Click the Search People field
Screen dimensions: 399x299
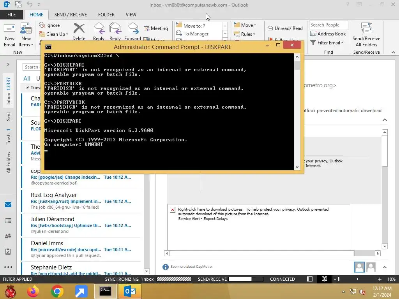(x=328, y=25)
